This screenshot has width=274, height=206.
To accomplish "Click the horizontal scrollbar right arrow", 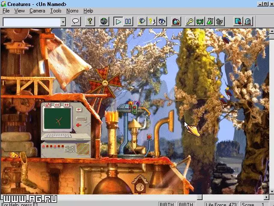I will 266,197.
